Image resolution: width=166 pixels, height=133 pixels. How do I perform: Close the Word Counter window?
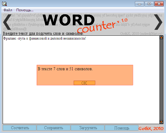[159, 4]
